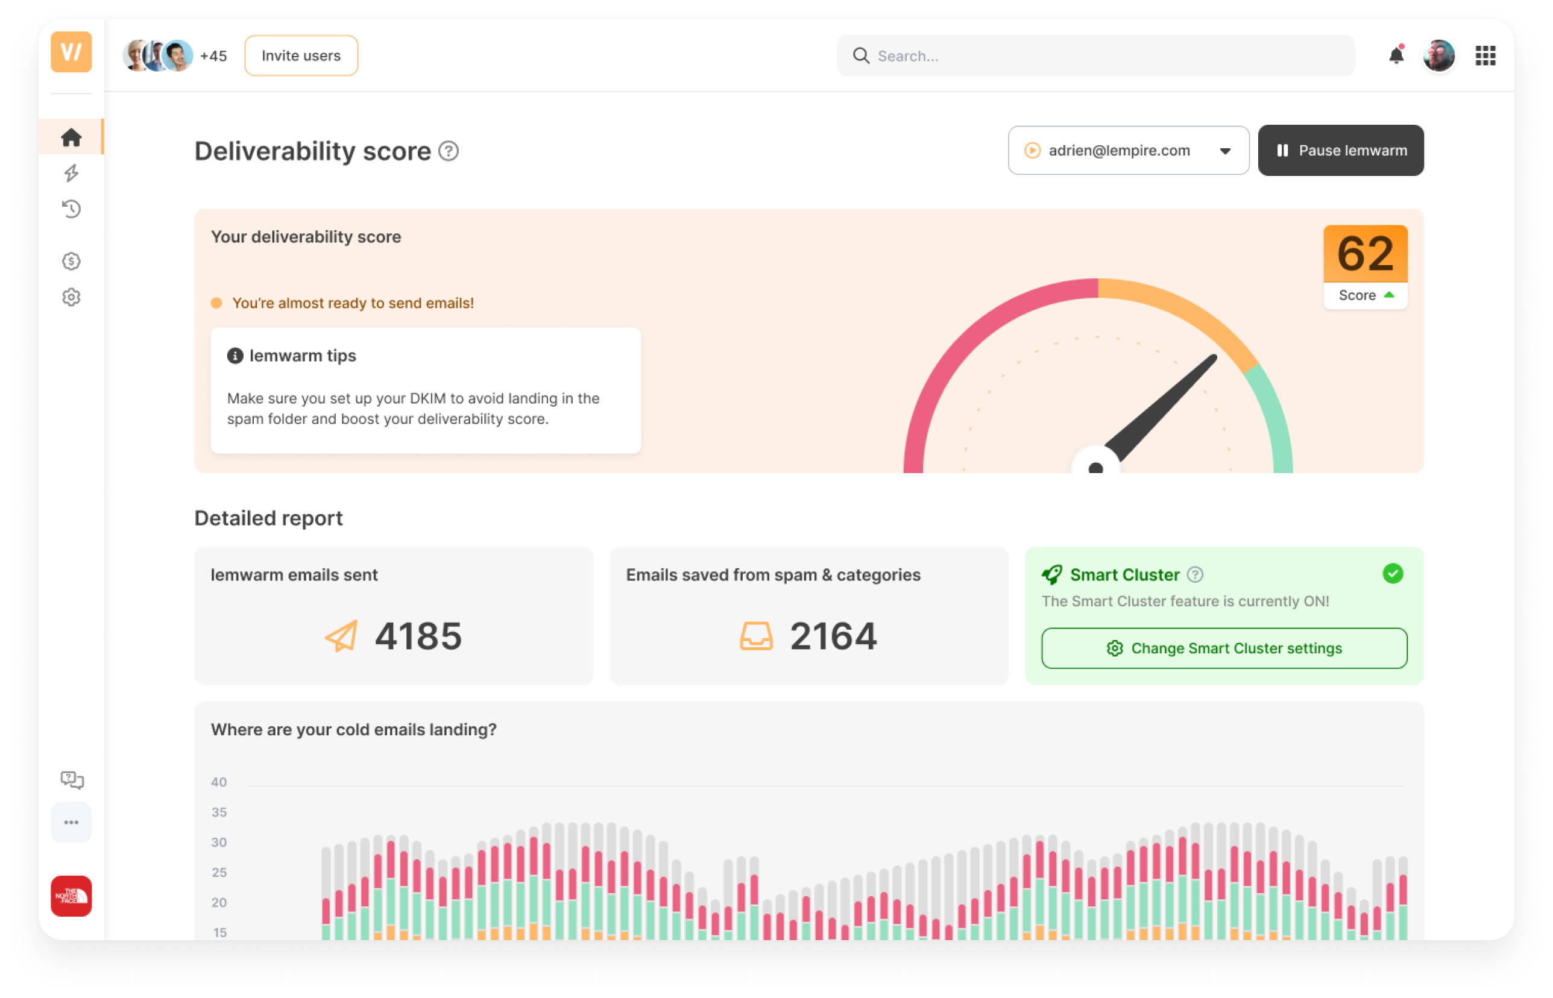1553x998 pixels.
Task: Open the apps grid icon
Action: (x=1485, y=55)
